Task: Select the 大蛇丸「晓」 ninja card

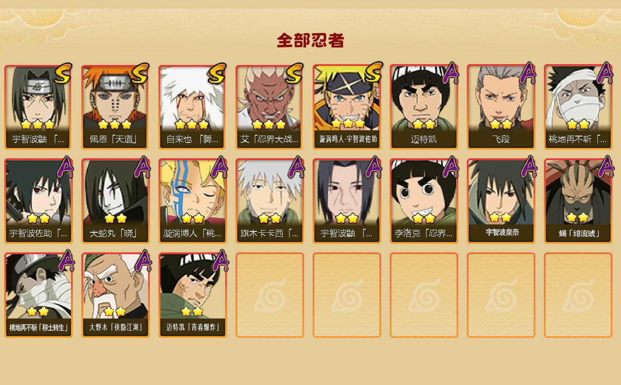Action: click(115, 201)
